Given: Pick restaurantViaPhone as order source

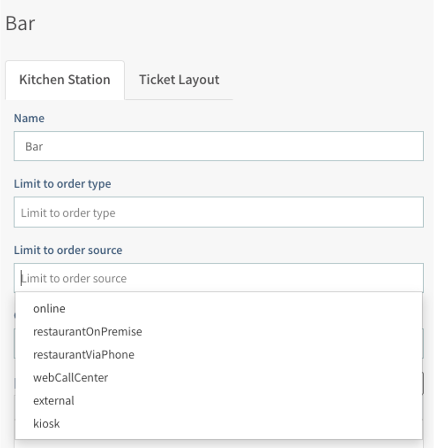Looking at the screenshot, I should [x=83, y=355].
